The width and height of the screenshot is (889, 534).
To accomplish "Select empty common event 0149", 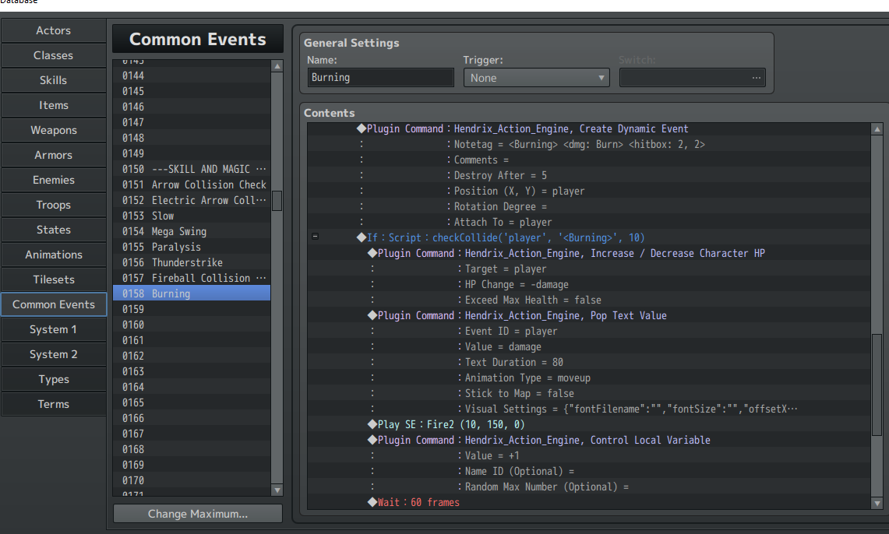I will [x=192, y=153].
